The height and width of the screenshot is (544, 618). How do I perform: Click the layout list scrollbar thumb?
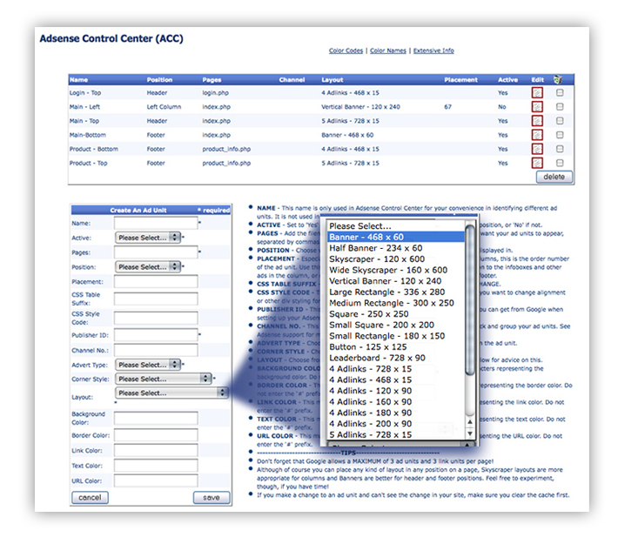pyautogui.click(x=469, y=299)
